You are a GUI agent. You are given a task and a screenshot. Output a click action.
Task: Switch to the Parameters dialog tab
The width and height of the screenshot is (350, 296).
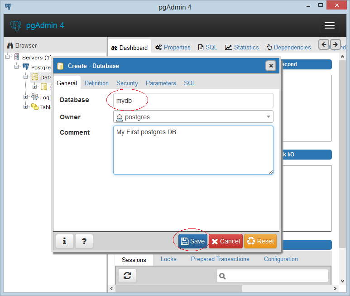161,83
